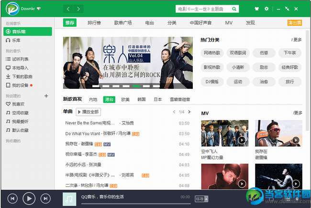Select 雪碧音碰音 filter

(180, 99)
